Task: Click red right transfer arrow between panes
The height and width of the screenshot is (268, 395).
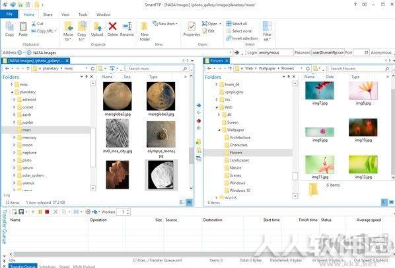Action: [x=199, y=121]
